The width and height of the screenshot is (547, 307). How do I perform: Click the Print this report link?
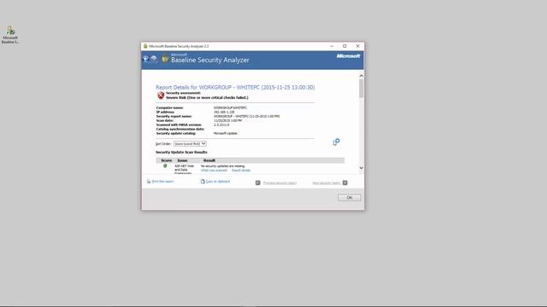[x=162, y=182]
